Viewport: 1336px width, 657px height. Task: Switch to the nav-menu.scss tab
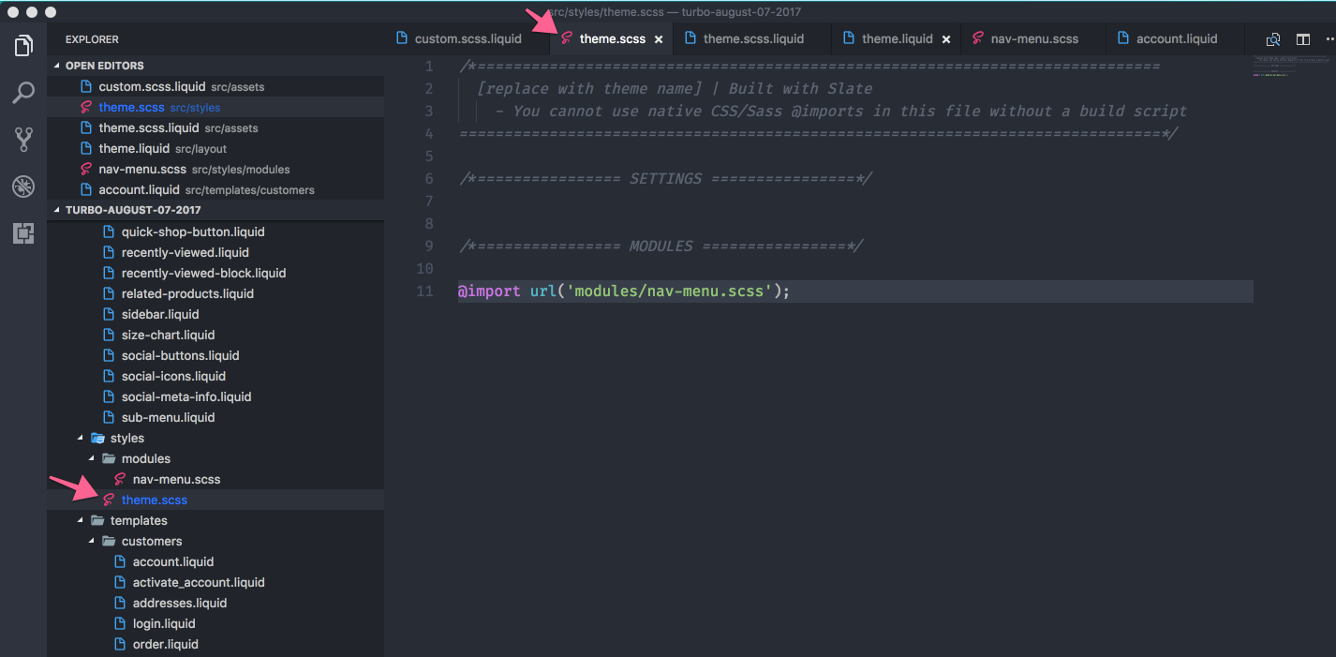pyautogui.click(x=1034, y=38)
